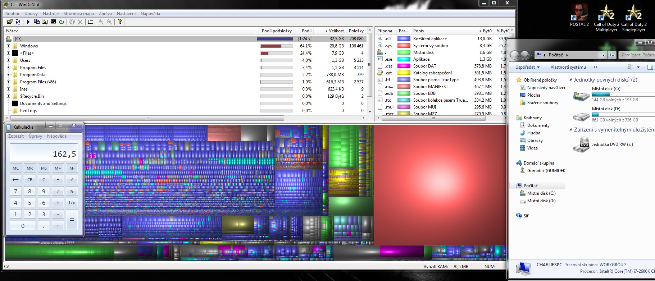This screenshot has height=281, width=655.
Task: Click the blue .dll color swatch
Action: point(404,39)
